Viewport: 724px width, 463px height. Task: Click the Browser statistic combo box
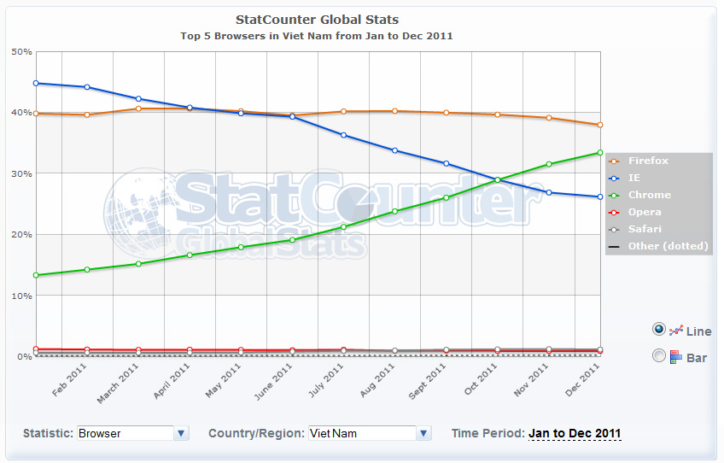point(125,433)
